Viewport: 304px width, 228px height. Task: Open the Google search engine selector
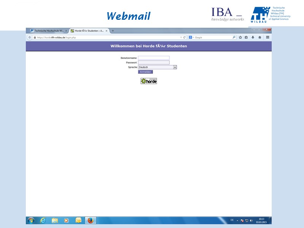[190, 37]
